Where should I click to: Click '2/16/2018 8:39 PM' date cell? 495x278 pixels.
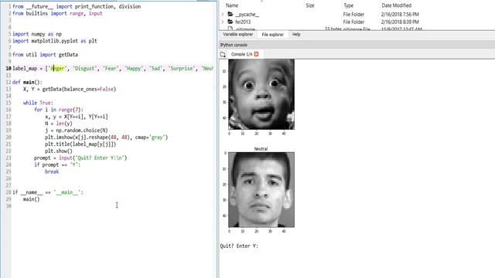click(x=400, y=22)
